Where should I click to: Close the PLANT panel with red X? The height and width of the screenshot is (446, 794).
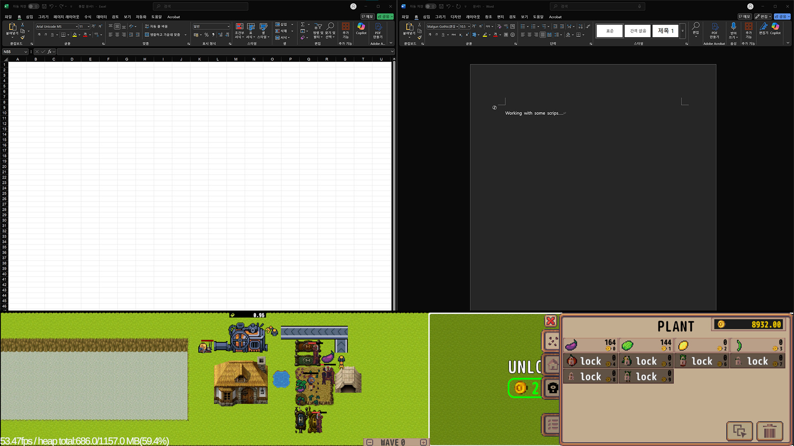[550, 321]
